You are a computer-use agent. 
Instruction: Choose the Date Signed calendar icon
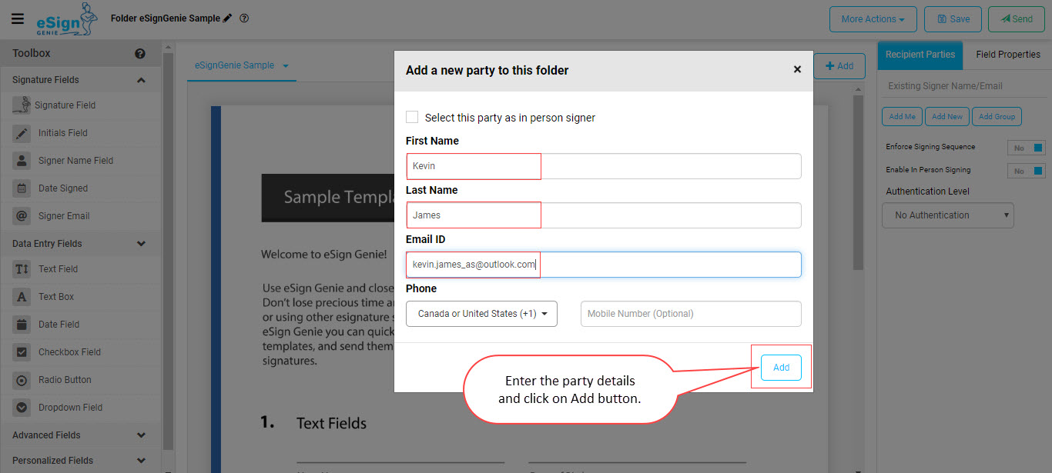(x=22, y=188)
